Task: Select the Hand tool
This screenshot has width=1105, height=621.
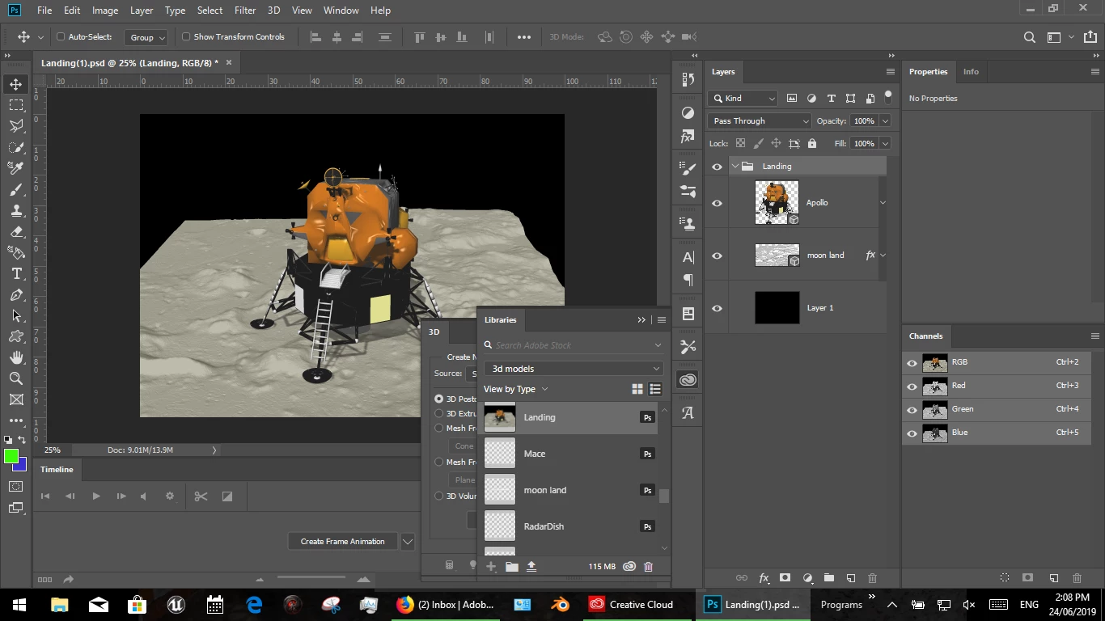Action: [16, 357]
